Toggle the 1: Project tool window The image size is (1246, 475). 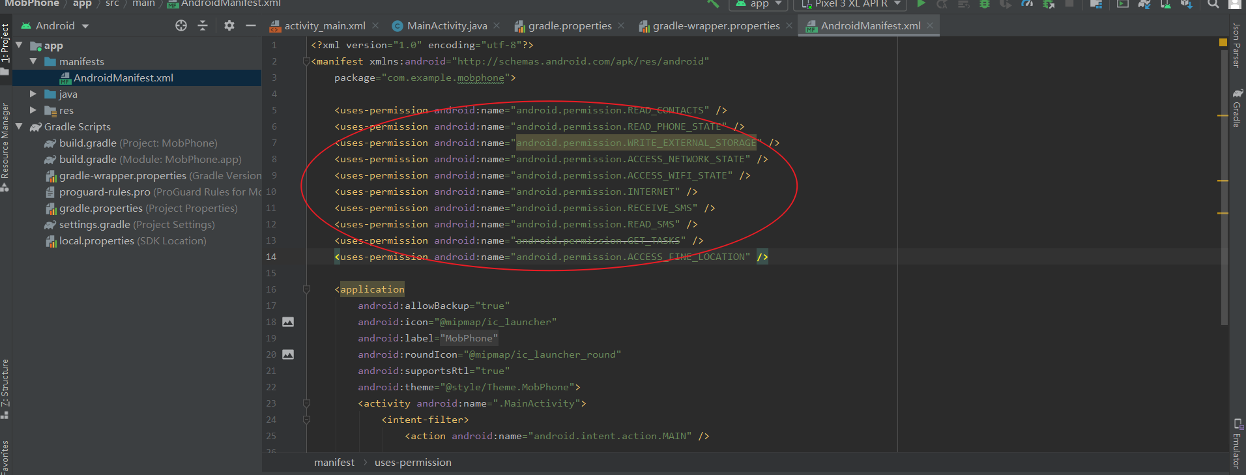point(5,50)
